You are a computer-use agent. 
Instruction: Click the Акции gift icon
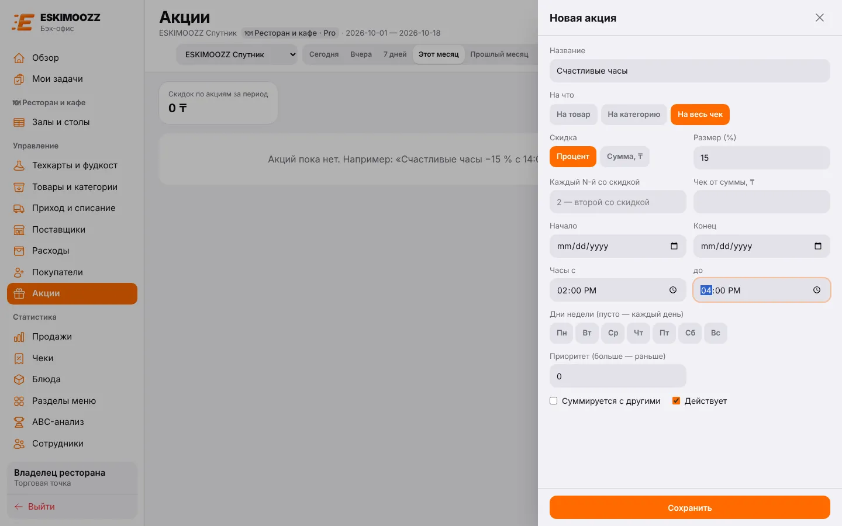(x=19, y=293)
